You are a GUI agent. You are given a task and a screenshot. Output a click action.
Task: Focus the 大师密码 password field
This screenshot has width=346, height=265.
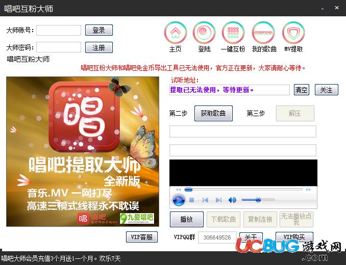(x=59, y=47)
